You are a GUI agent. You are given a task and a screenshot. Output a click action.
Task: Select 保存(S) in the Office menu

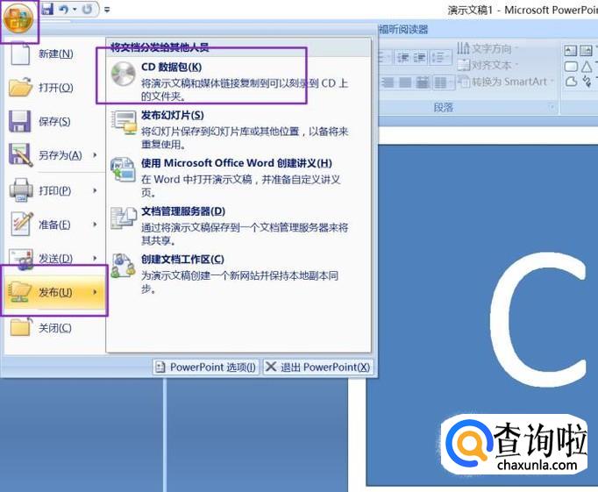[x=53, y=121]
